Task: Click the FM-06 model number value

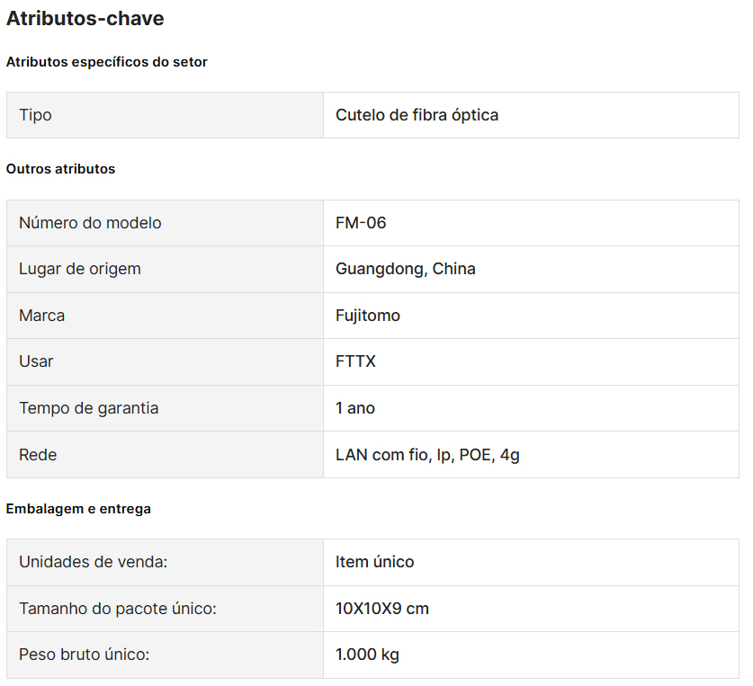Action: coord(361,223)
